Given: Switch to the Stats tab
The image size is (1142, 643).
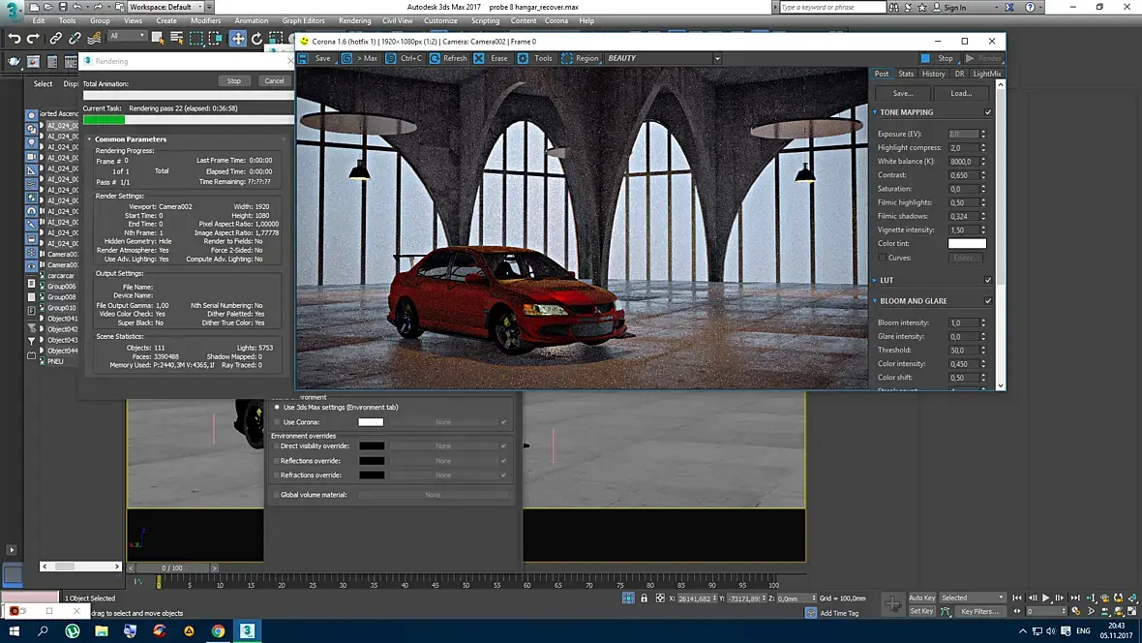Looking at the screenshot, I should coord(906,74).
